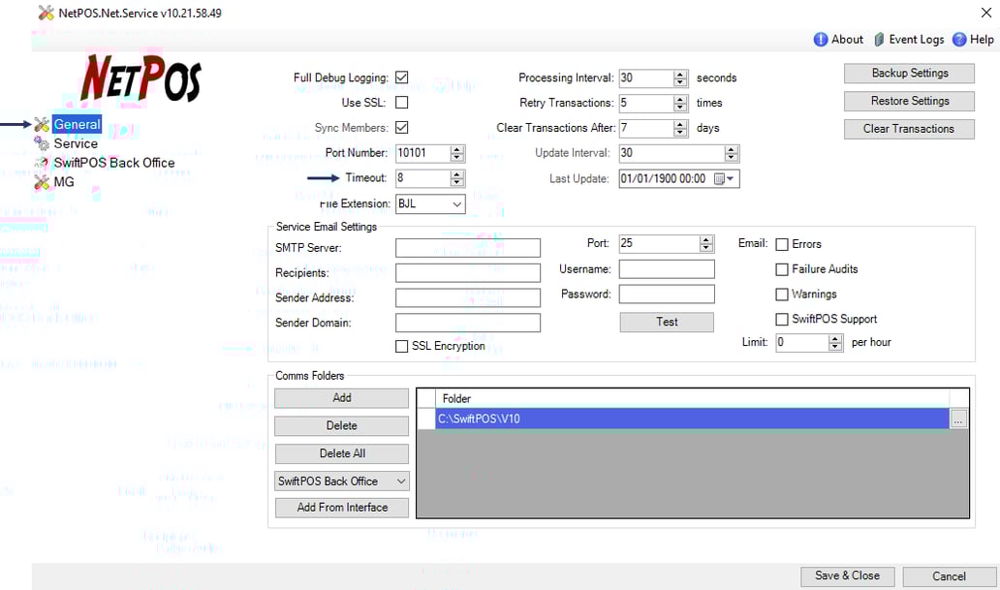Select the General tools icon in sidebar
Image resolution: width=1000 pixels, height=590 pixels.
(42, 124)
